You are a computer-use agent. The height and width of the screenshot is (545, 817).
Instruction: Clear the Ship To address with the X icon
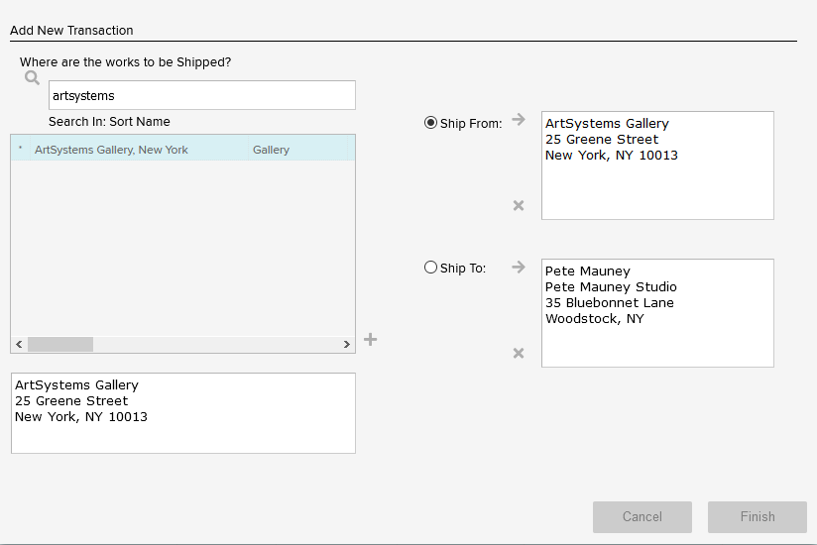518,353
